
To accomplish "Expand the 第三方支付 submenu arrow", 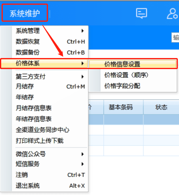I will [83, 77].
